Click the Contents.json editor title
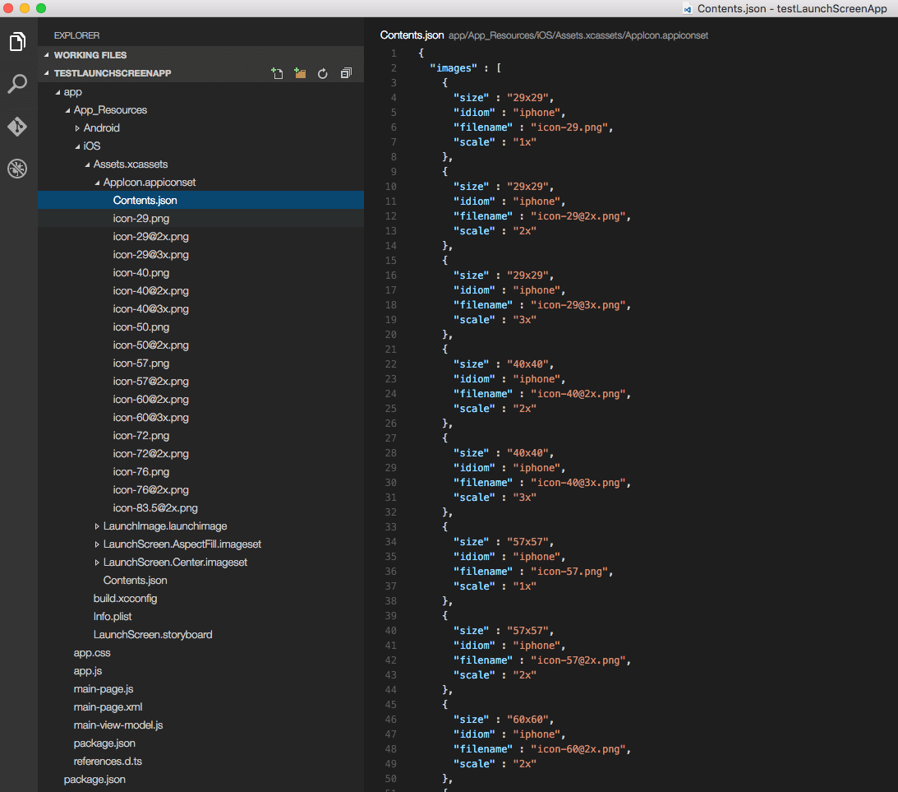This screenshot has height=792, width=898. pyautogui.click(x=412, y=35)
